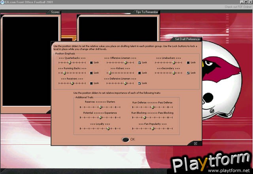This screenshot has height=174, width=253.
Task: Uncheck the Secondary Lock checkbox
Action: pos(188,73)
